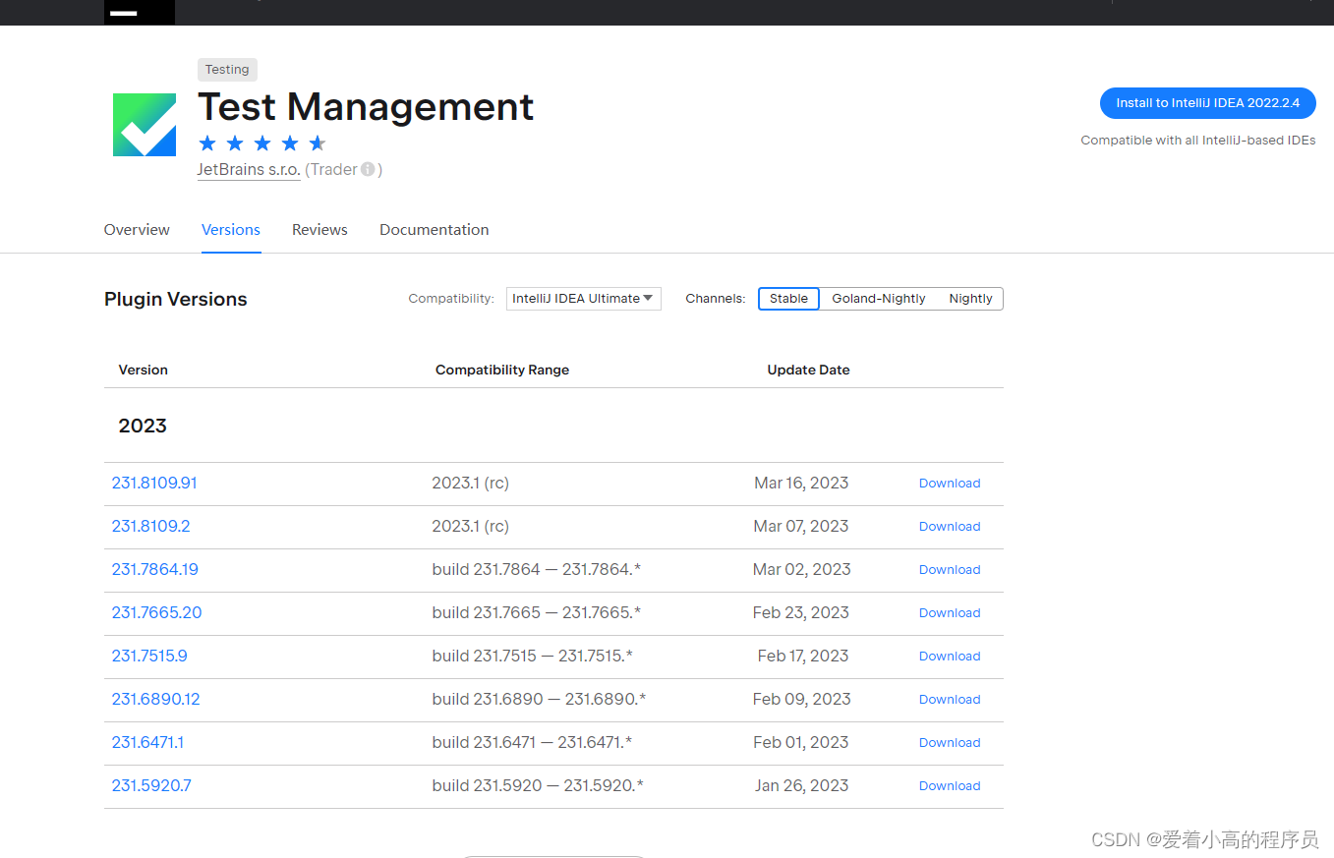Click the Mar 07, 2023 date cell
This screenshot has width=1334, height=858.
coord(801,527)
